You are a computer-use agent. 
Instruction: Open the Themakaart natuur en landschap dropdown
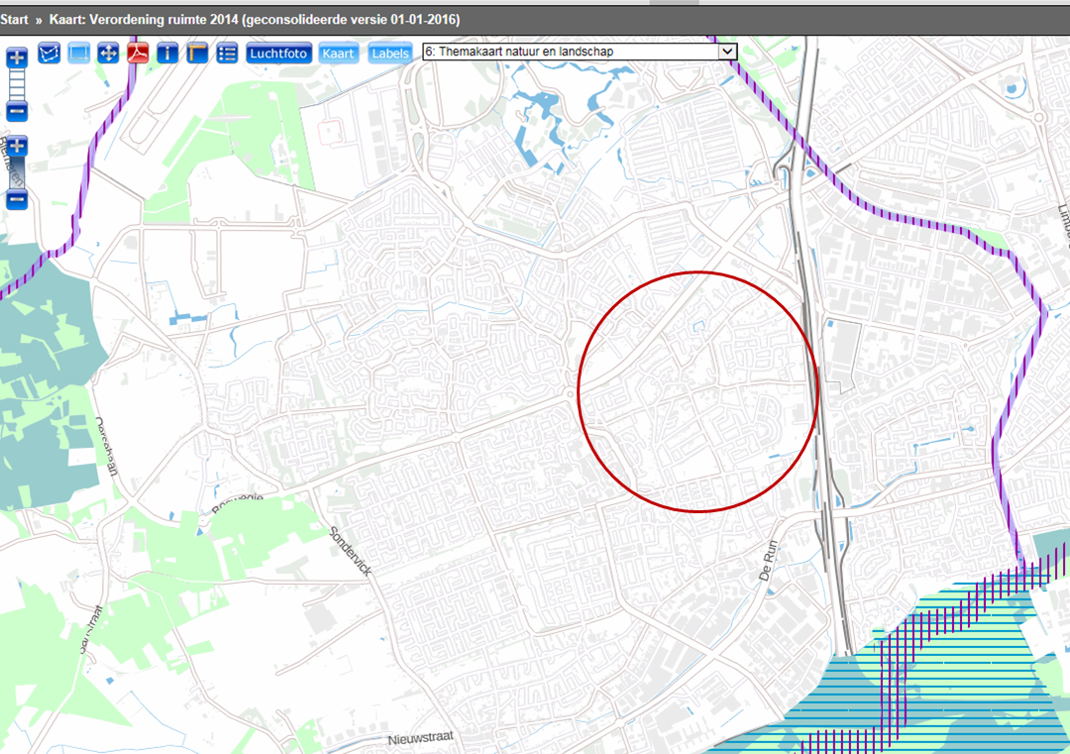580,52
